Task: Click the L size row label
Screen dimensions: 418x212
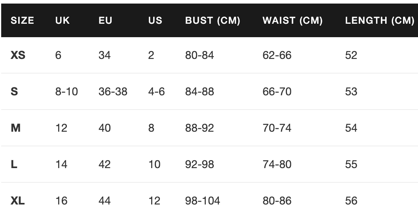Action: (14, 165)
